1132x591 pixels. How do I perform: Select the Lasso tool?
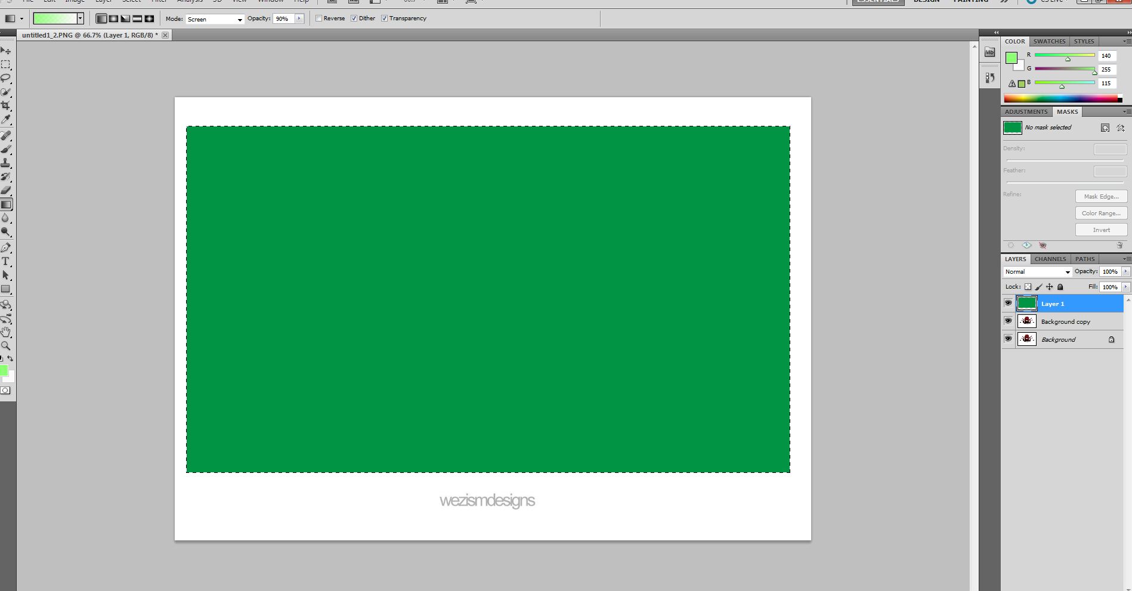point(6,78)
